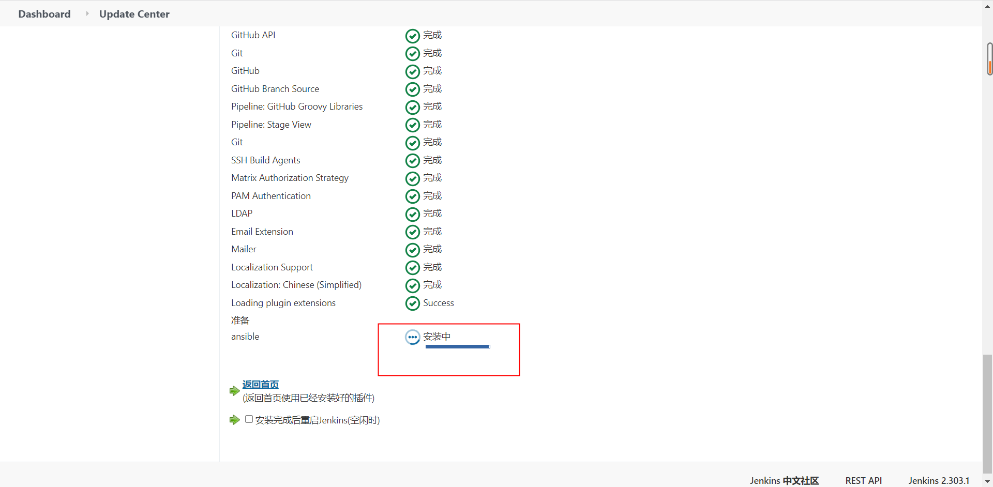
Task: Click the Mailer checkmark status icon
Action: (x=412, y=250)
